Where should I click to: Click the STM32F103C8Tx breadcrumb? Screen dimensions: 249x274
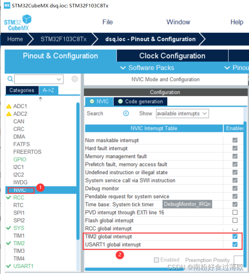coord(63,39)
